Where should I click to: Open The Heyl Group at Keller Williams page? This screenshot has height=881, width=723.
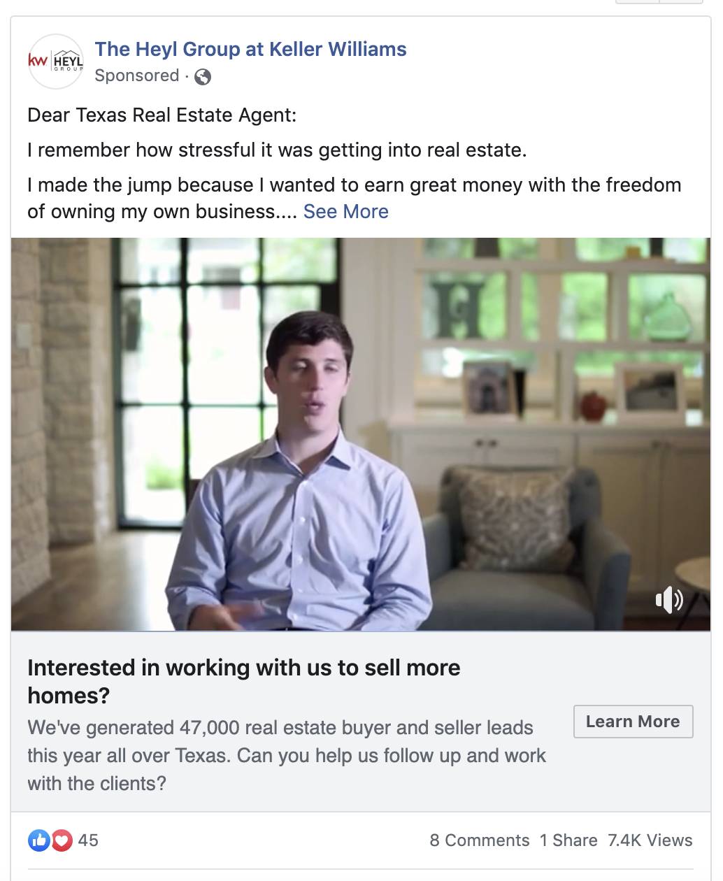(x=250, y=49)
